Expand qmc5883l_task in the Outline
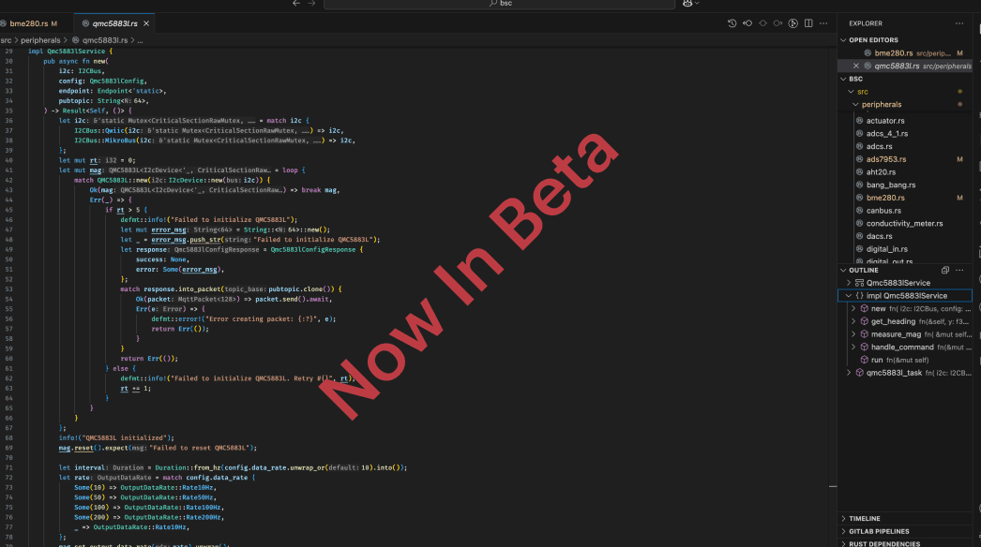This screenshot has height=547, width=981. tap(849, 373)
